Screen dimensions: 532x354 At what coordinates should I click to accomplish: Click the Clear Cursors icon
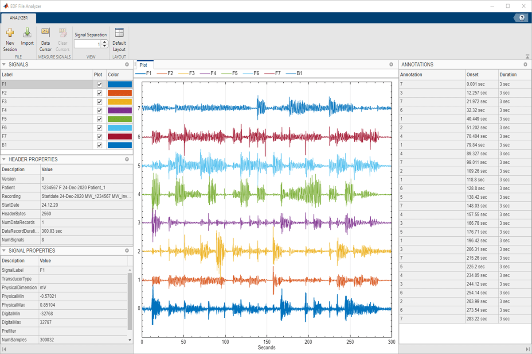(x=63, y=39)
